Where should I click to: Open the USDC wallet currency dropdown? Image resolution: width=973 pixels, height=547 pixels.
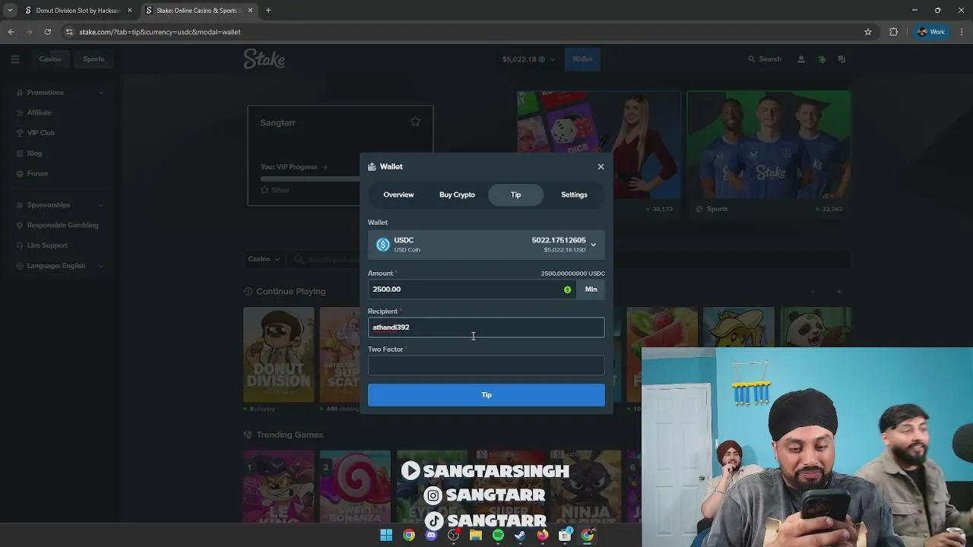pos(486,245)
